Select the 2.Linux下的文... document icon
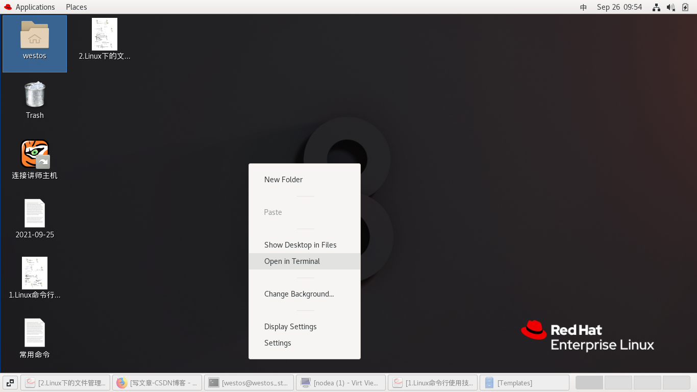 [x=105, y=34]
